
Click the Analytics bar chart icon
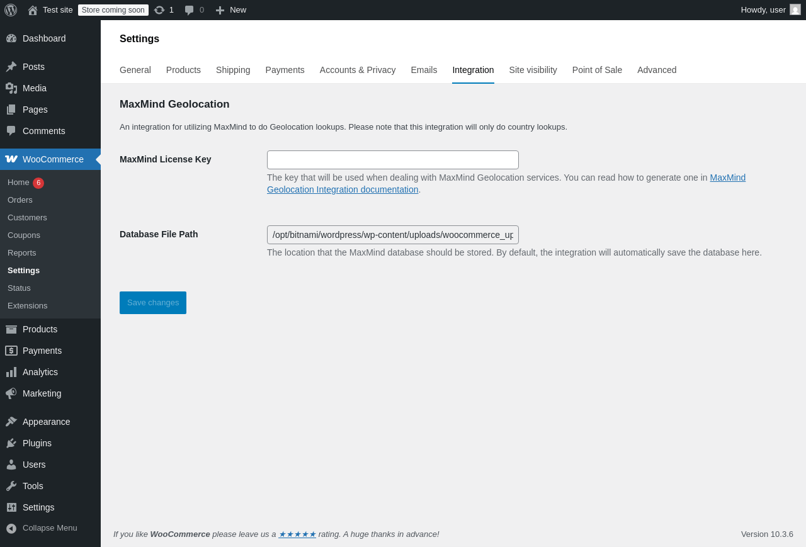11,372
